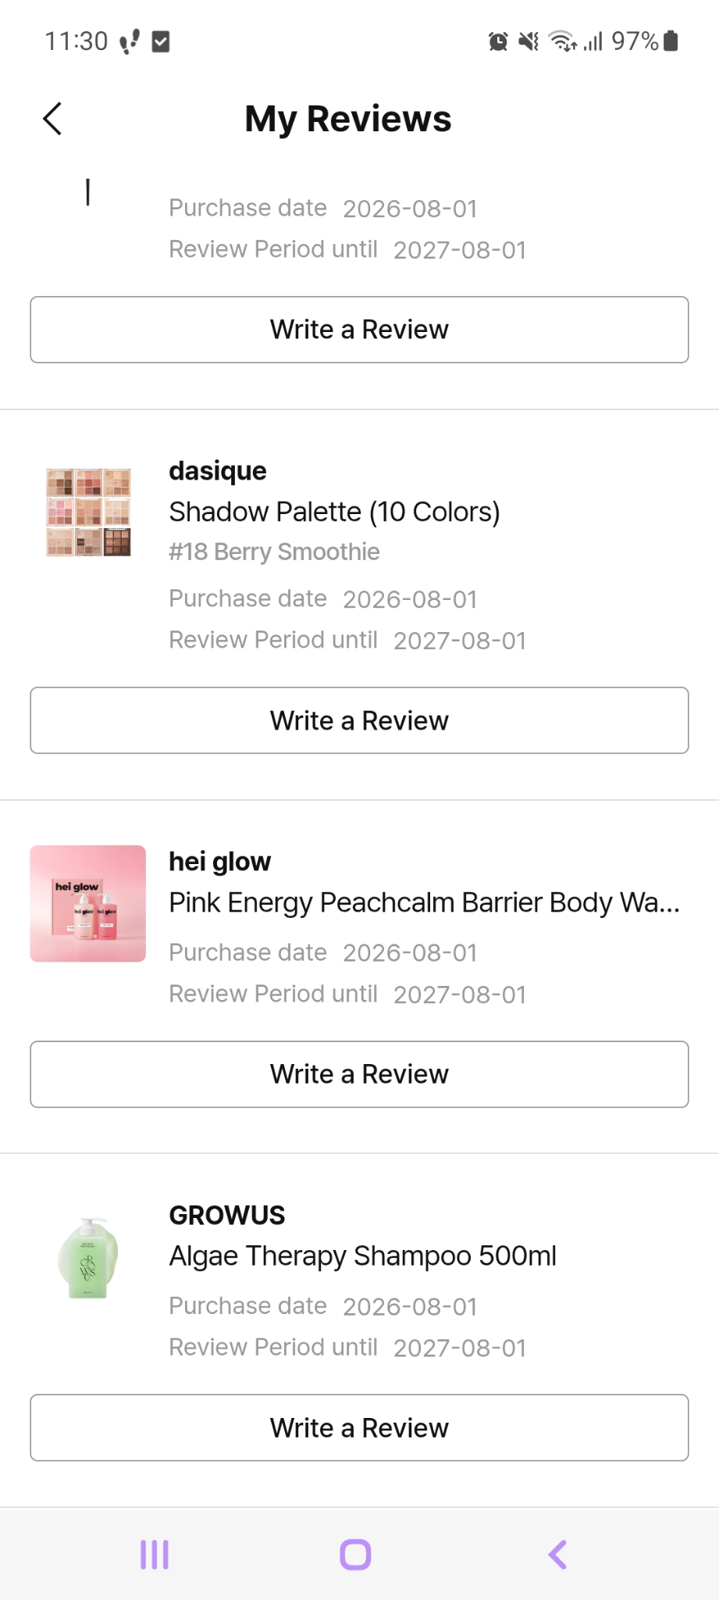The width and height of the screenshot is (719, 1600).
Task: Open GROWUS green shampoo bottle thumbnail
Action: [x=88, y=1257]
